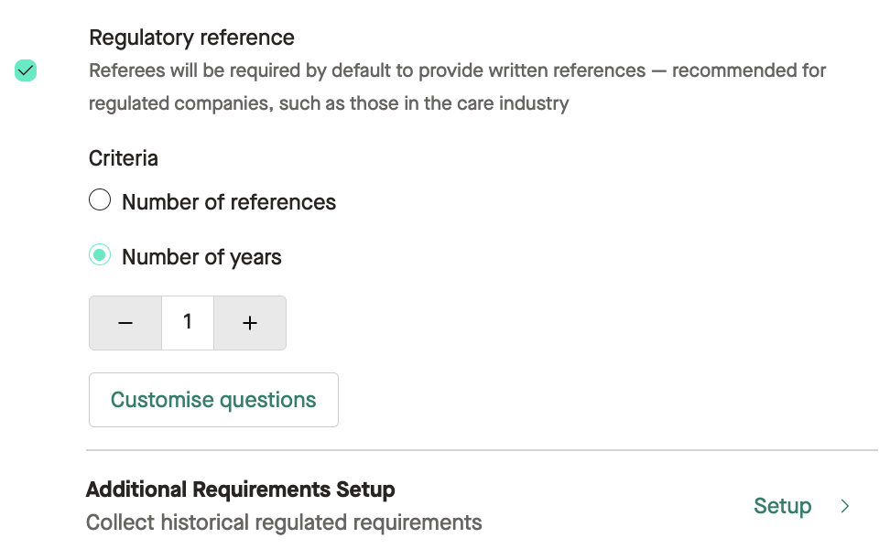Increase the number of years with plus
890x549 pixels.
[250, 323]
